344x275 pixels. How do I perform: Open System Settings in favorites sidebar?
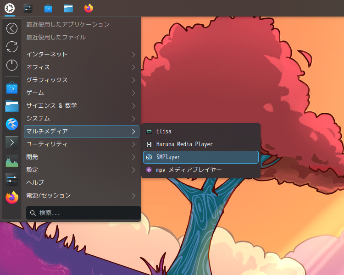pyautogui.click(x=12, y=179)
